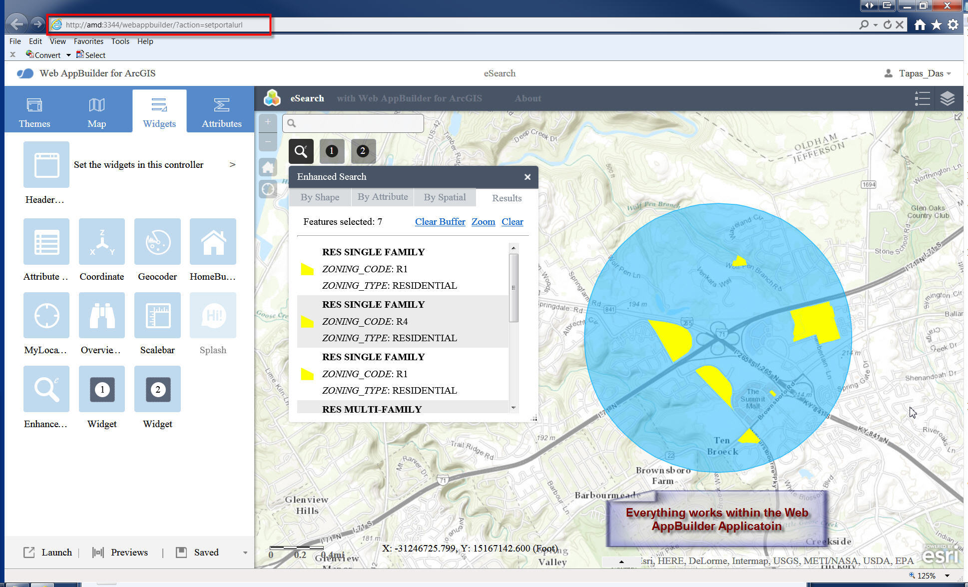Open the browser zoom 125% dropdown
This screenshot has height=587, width=968.
(947, 576)
